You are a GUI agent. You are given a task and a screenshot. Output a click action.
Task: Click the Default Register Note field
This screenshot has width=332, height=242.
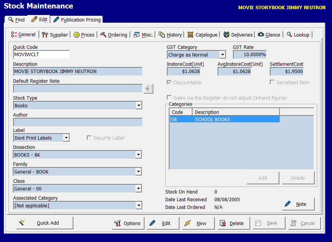(78, 88)
